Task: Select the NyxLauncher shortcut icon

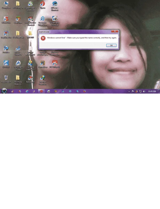Action: tap(30, 21)
